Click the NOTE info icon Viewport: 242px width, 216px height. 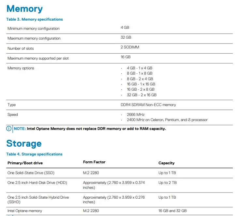pyautogui.click(x=9, y=129)
